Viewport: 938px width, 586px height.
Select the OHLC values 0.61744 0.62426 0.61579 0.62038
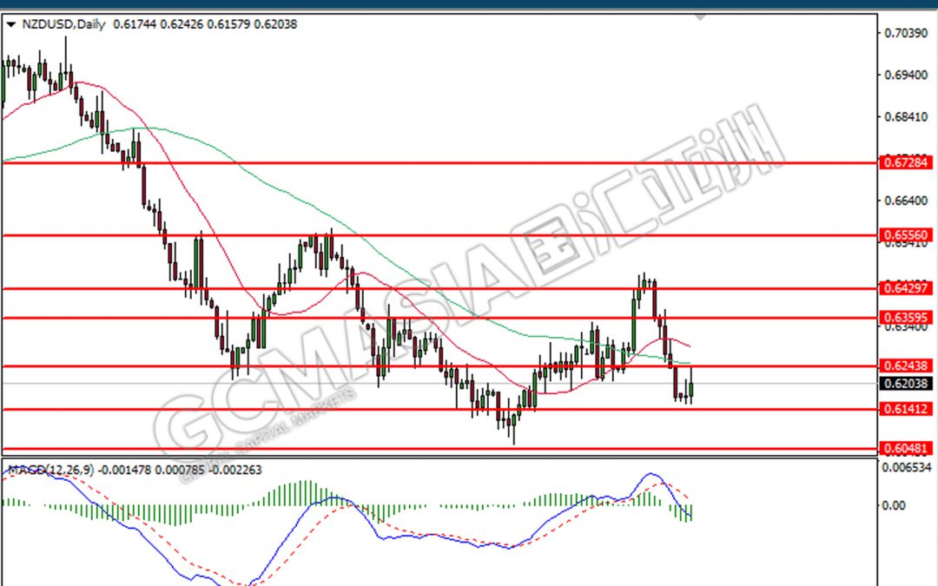point(205,24)
